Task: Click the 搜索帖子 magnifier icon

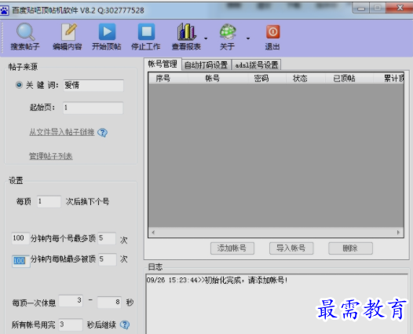Action: point(25,32)
